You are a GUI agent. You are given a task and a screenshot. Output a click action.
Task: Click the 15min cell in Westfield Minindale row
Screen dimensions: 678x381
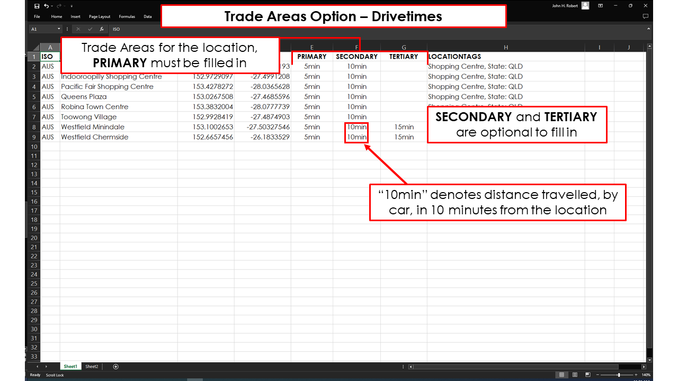pyautogui.click(x=404, y=127)
